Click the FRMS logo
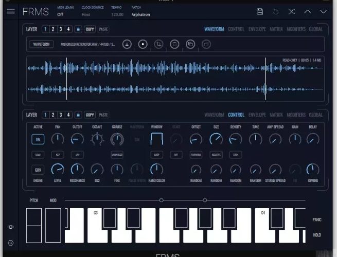The width and height of the screenshot is (337, 257). tap(36, 12)
